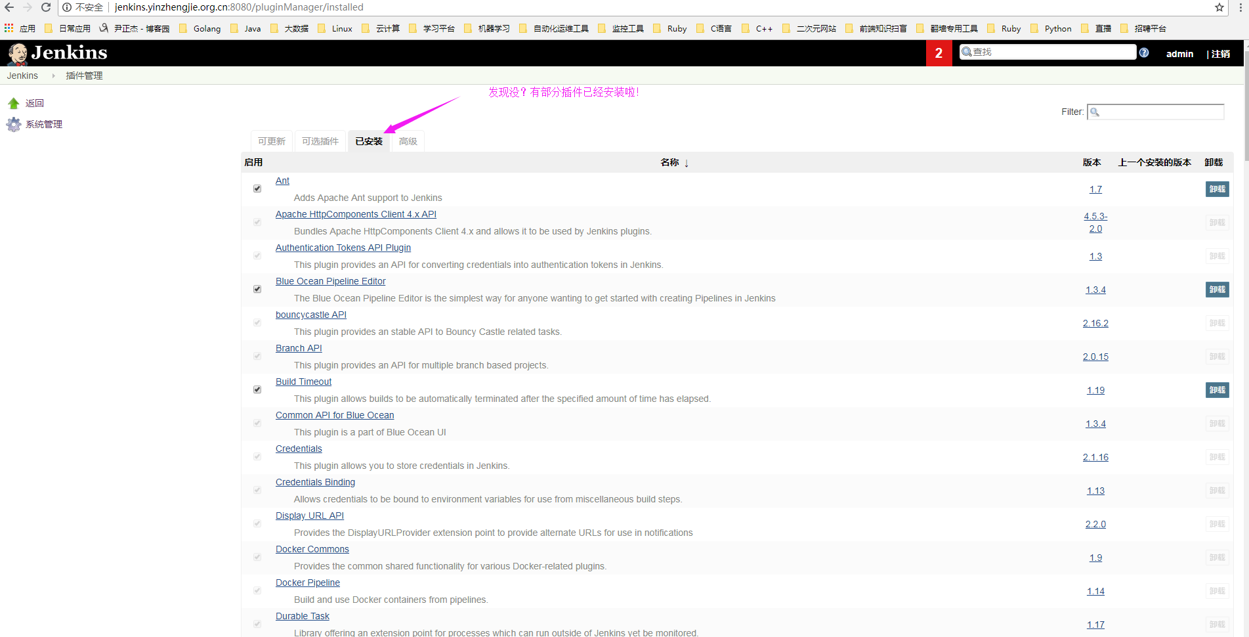Open the 机器学习 bookmark folder
The width and height of the screenshot is (1249, 637).
[x=486, y=28]
